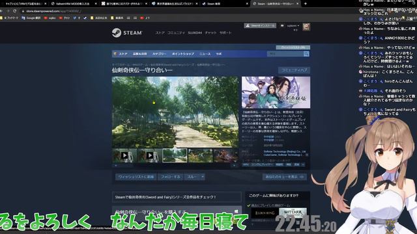Open the Google 翻訳 bookmark

(x=31, y=18)
